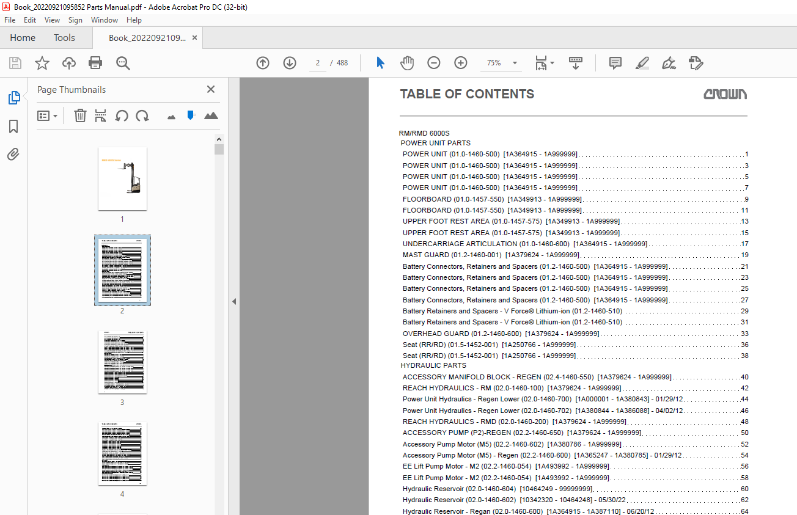Screen dimensions: 797x515
Task: Open the Help menu
Action: [134, 20]
